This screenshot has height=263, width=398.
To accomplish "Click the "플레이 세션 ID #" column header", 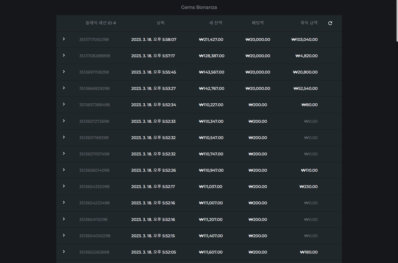I will 101,23.
